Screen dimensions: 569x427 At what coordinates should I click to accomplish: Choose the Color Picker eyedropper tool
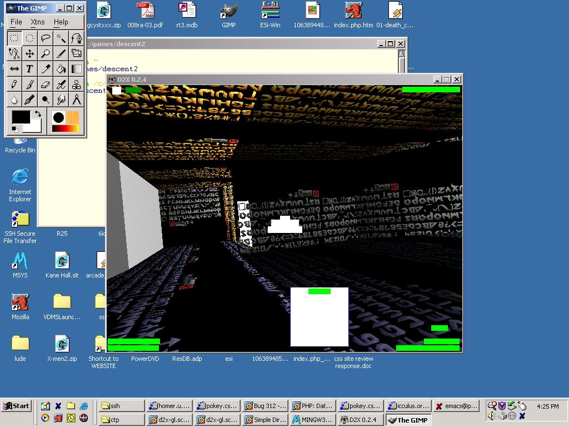pos(46,68)
